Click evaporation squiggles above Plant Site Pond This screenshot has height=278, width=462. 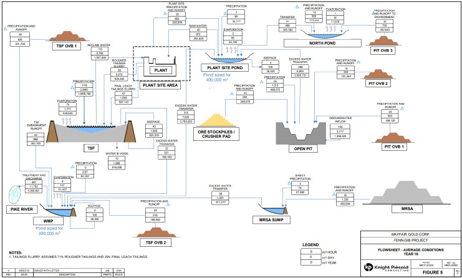click(231, 50)
